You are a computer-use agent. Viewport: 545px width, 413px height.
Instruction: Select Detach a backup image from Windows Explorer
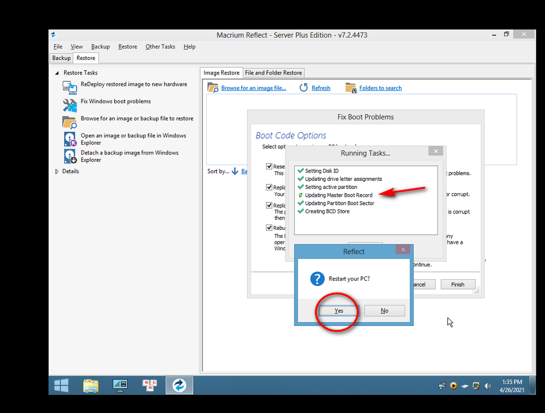130,156
